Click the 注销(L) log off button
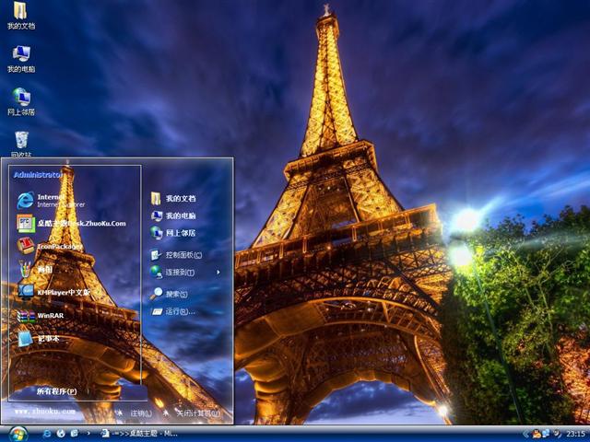 coord(136,413)
